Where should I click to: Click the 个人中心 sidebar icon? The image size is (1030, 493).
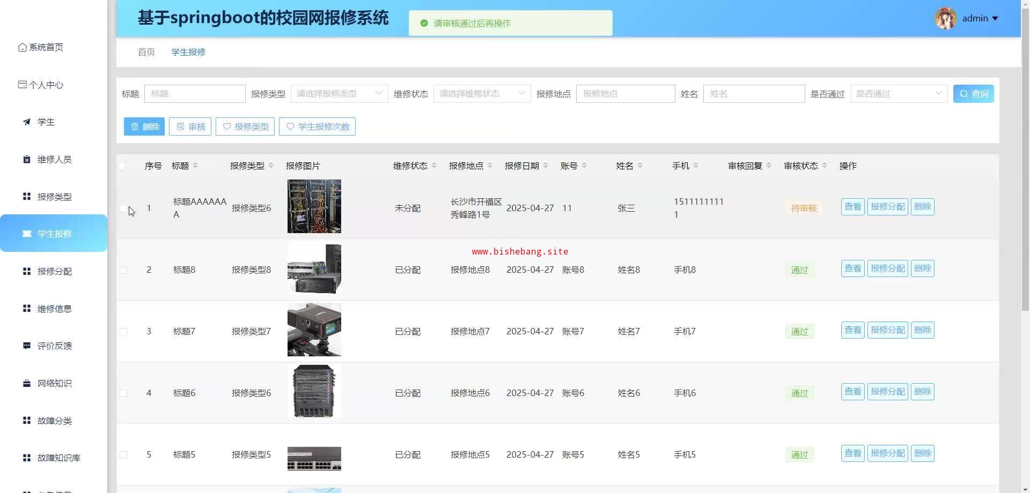[x=22, y=85]
